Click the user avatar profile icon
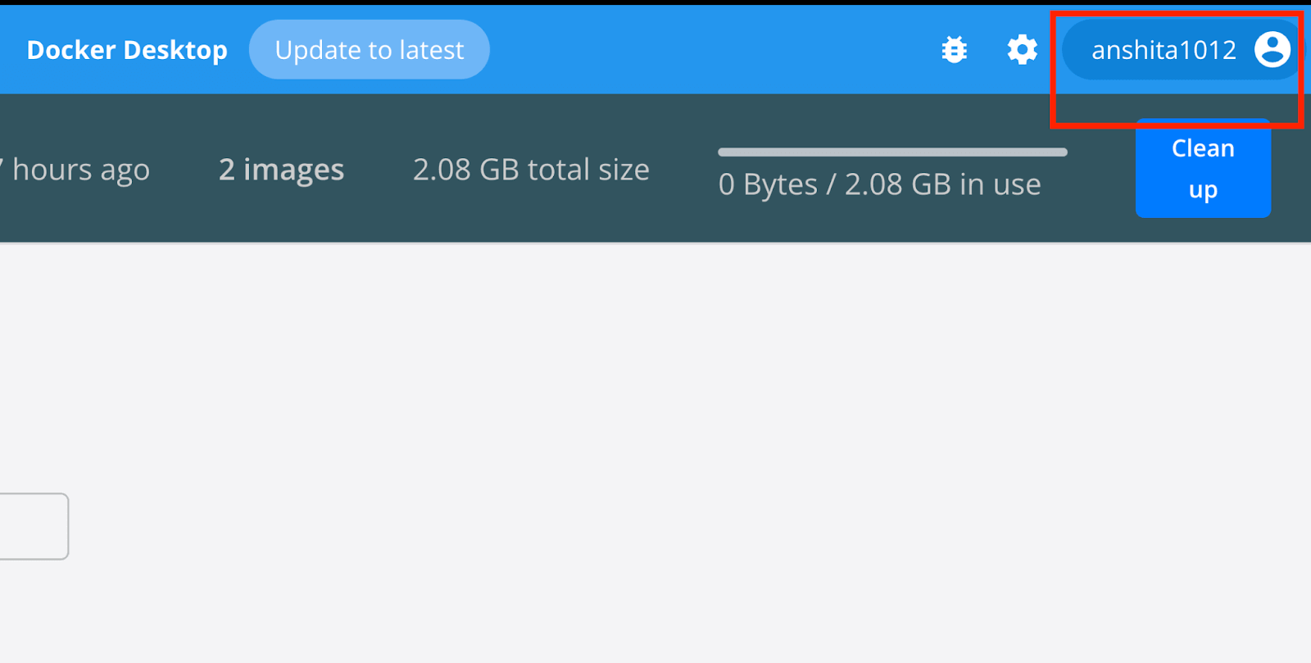Viewport: 1311px width, 663px height. (1272, 50)
